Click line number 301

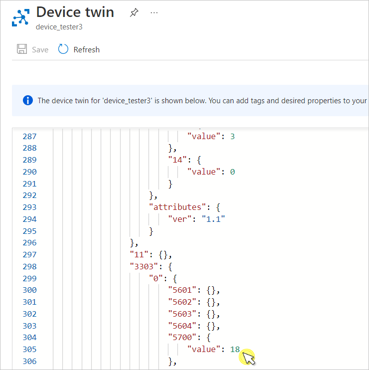[30, 302]
